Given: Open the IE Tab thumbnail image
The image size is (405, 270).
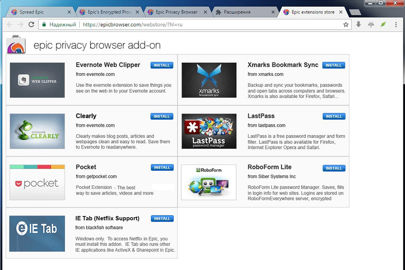Looking at the screenshot, I should [x=37, y=234].
